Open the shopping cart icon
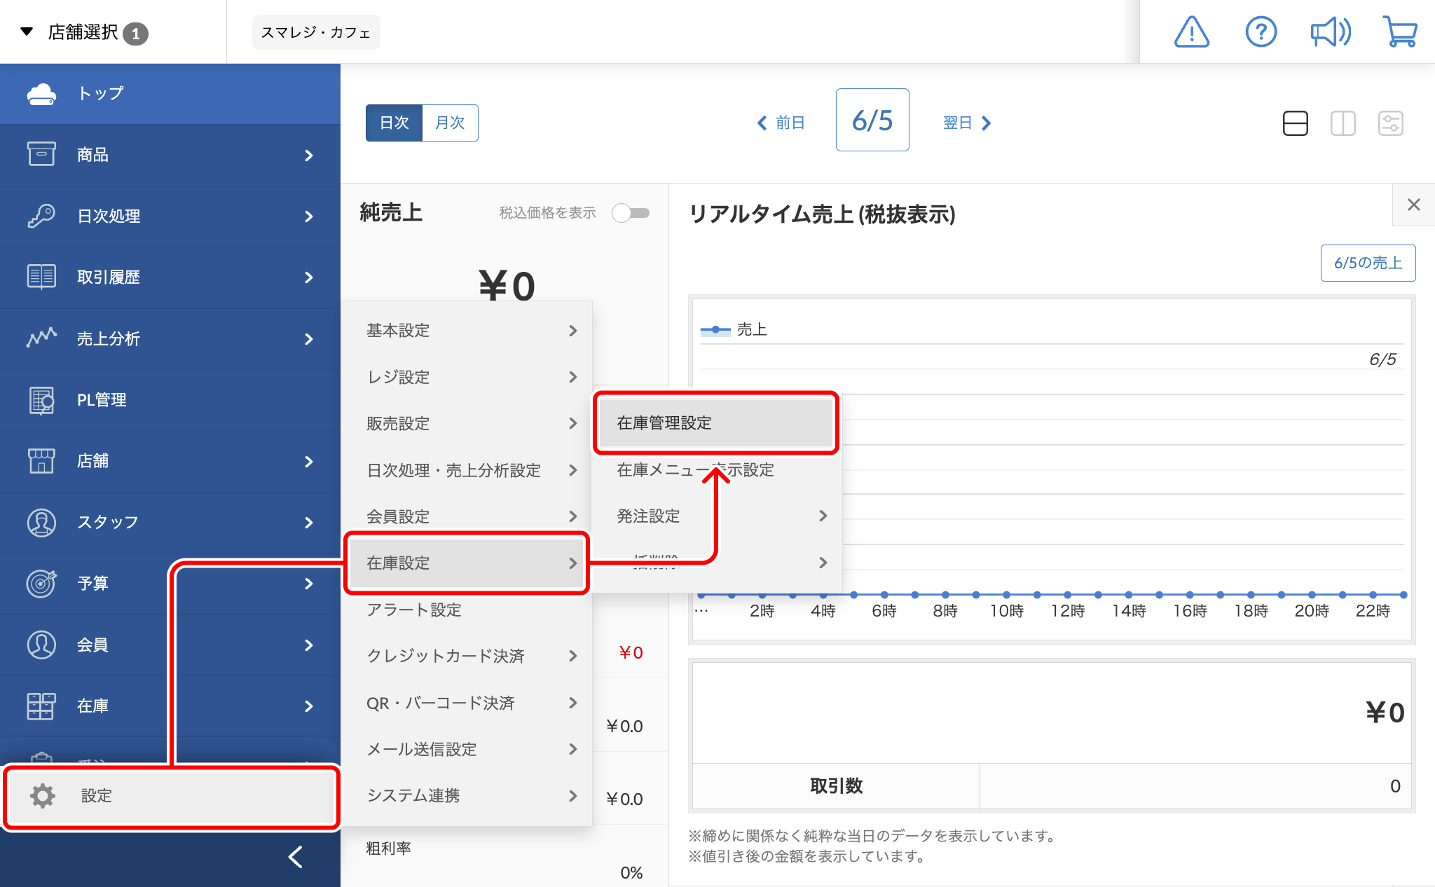The image size is (1435, 887). tap(1400, 32)
